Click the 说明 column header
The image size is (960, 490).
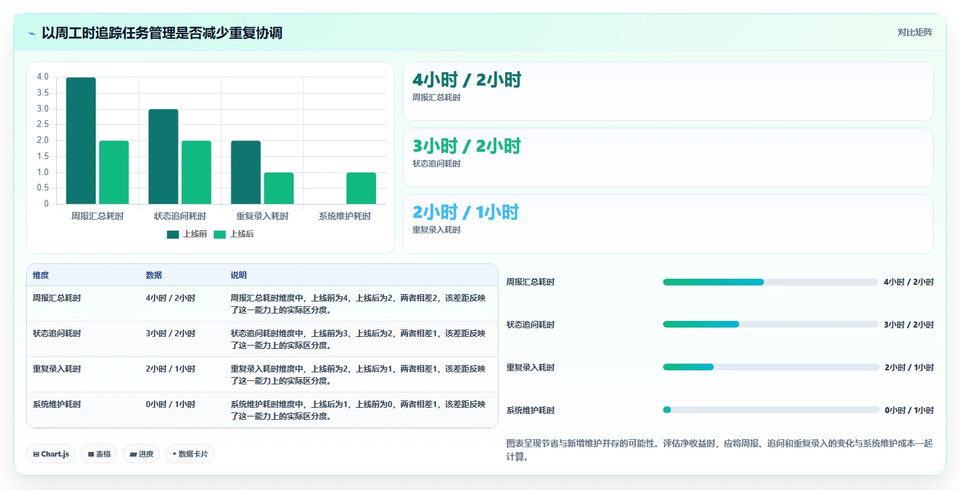[239, 275]
